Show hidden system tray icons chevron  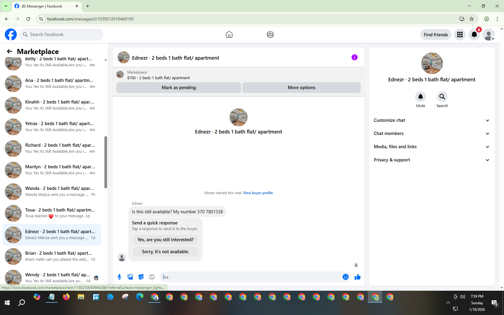(448, 303)
